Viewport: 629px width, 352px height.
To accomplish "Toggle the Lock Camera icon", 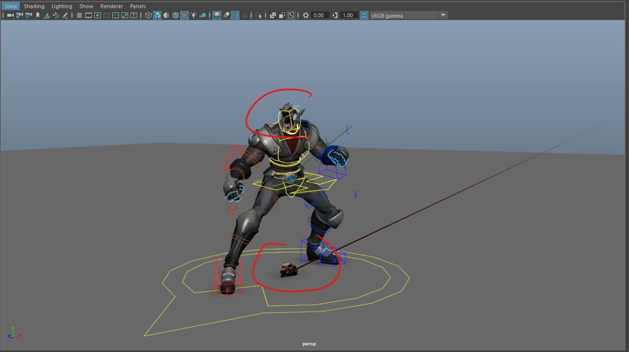I will coord(19,15).
